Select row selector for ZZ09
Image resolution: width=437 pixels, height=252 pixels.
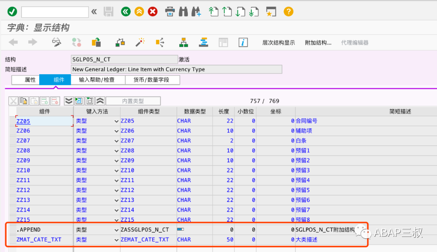coord(13,160)
